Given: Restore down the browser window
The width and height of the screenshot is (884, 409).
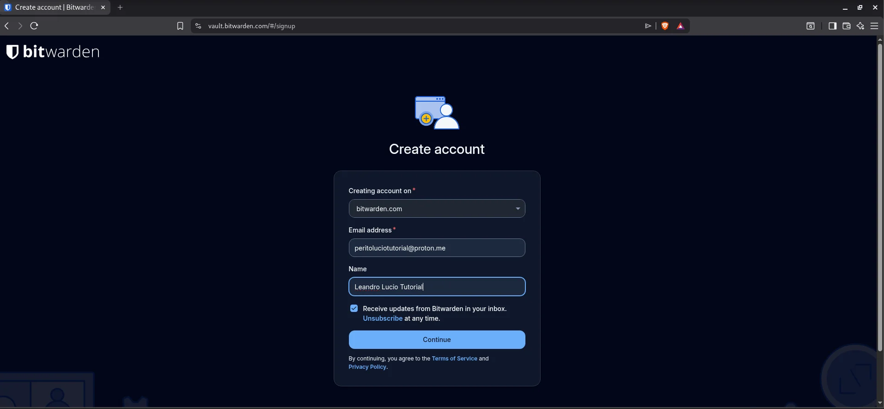Looking at the screenshot, I should click(x=860, y=7).
